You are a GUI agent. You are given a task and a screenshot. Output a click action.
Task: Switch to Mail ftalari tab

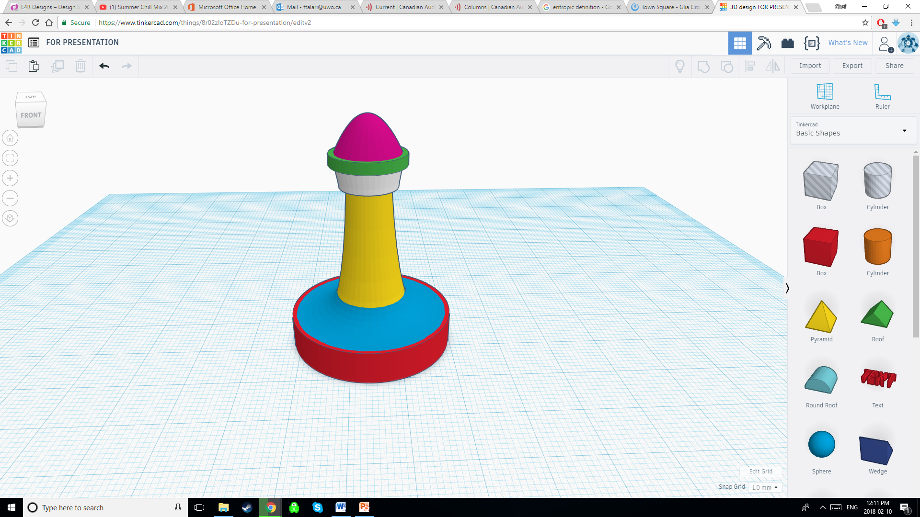(x=316, y=7)
